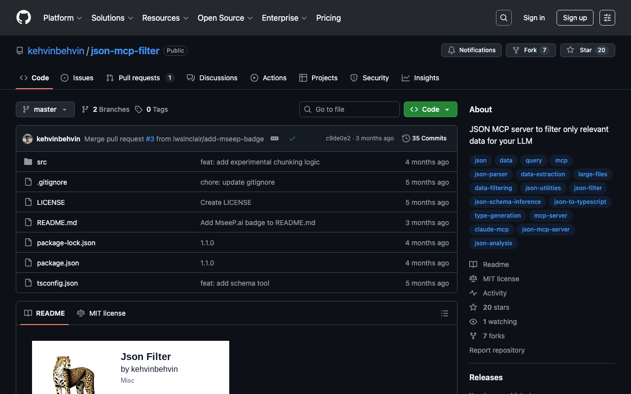Click the json-to-typescript topic tag
Viewport: 631px width, 394px height.
tap(580, 202)
